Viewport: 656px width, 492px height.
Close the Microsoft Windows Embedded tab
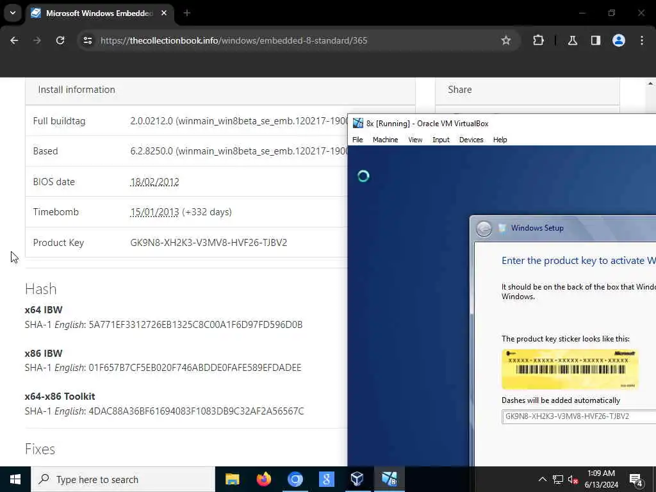[x=164, y=13]
